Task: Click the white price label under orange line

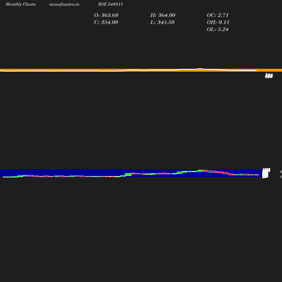Action: point(269,76)
